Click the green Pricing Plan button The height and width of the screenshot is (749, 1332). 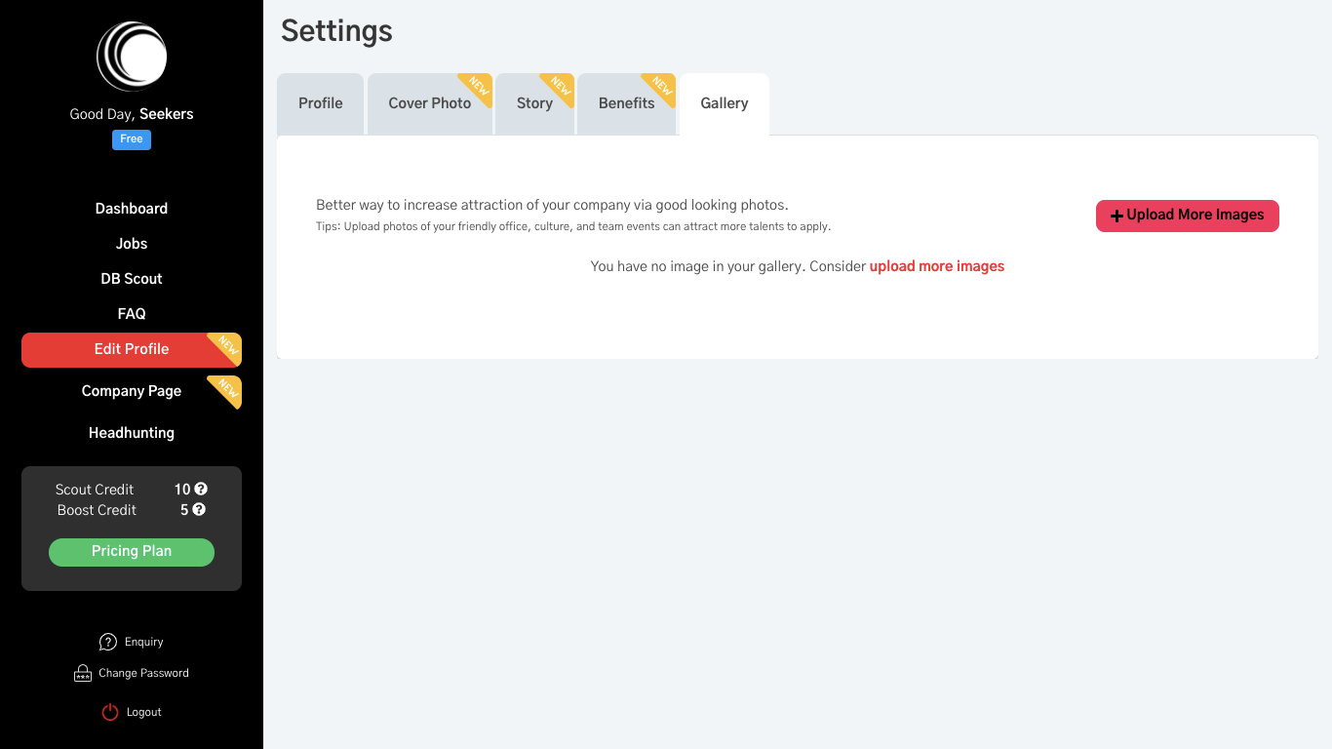tap(132, 551)
